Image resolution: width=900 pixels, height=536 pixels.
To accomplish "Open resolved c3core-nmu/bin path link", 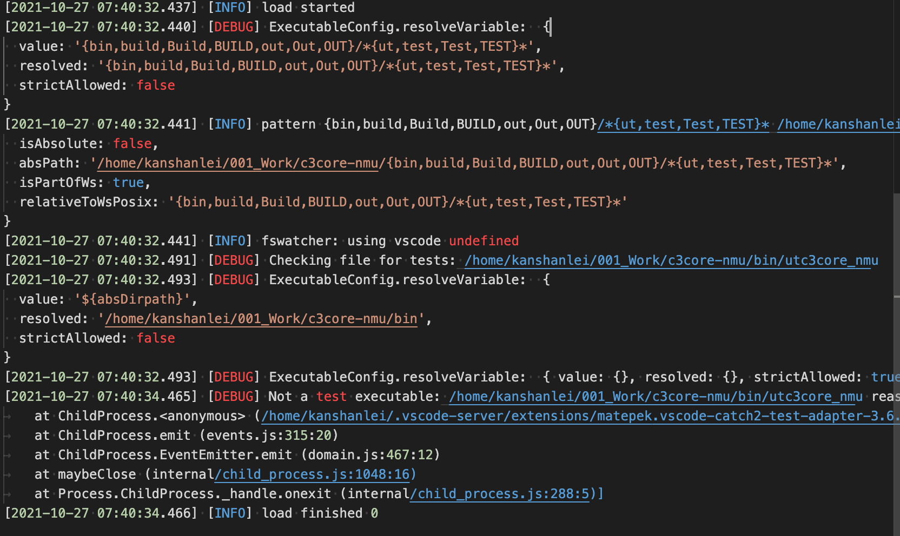I will tap(261, 319).
